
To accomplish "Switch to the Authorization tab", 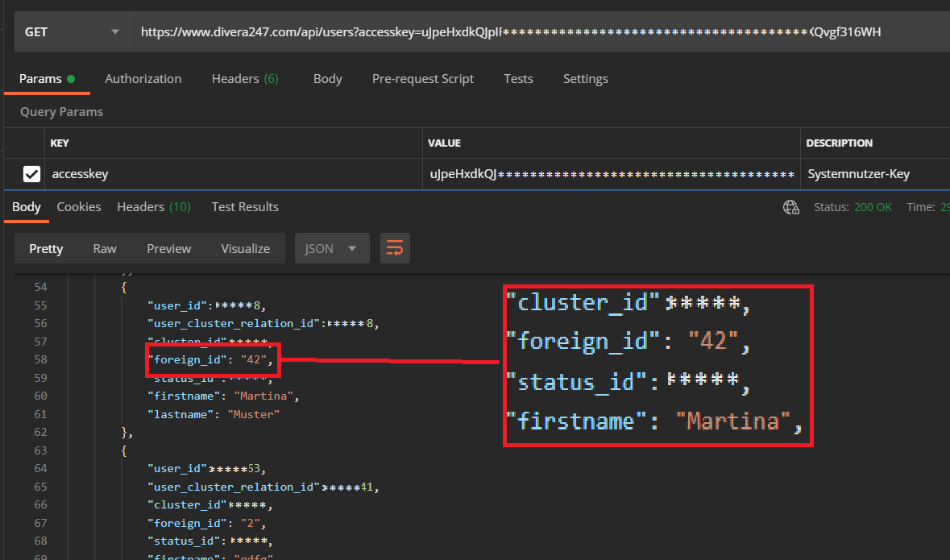I will (143, 79).
